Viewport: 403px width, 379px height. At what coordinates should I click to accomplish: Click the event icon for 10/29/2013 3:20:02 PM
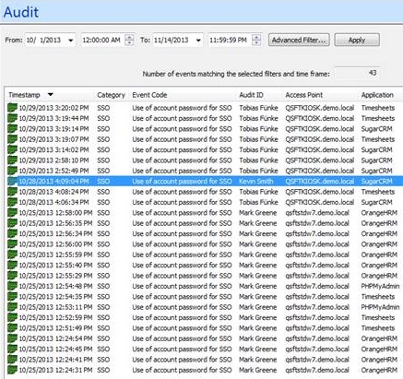point(12,108)
